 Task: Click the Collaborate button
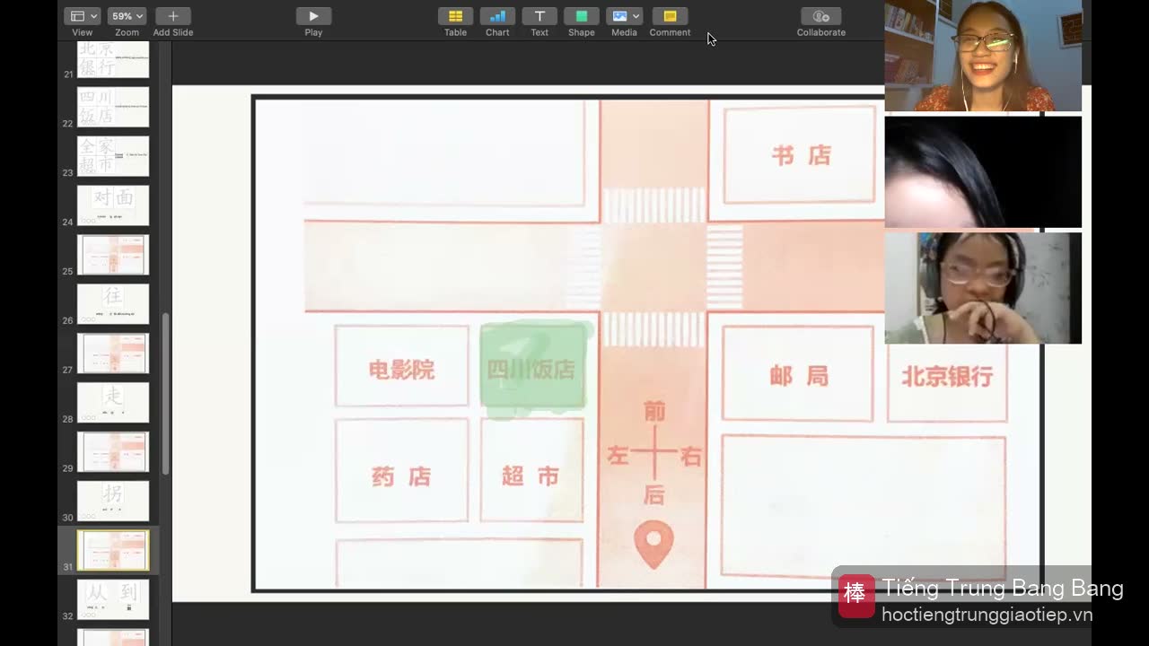click(x=820, y=16)
